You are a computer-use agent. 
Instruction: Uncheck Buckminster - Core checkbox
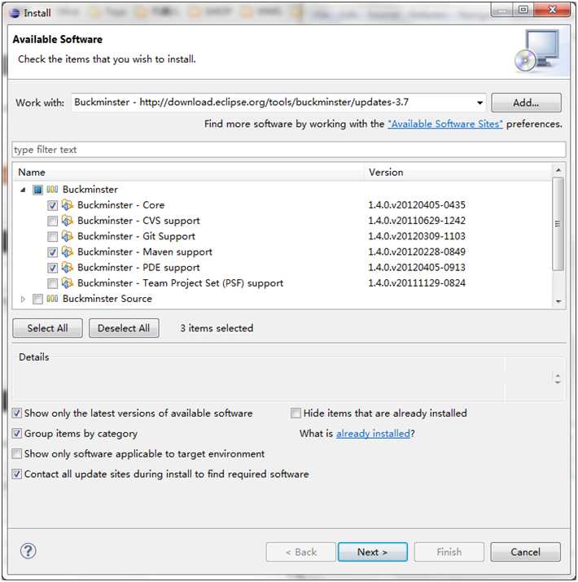coord(53,205)
